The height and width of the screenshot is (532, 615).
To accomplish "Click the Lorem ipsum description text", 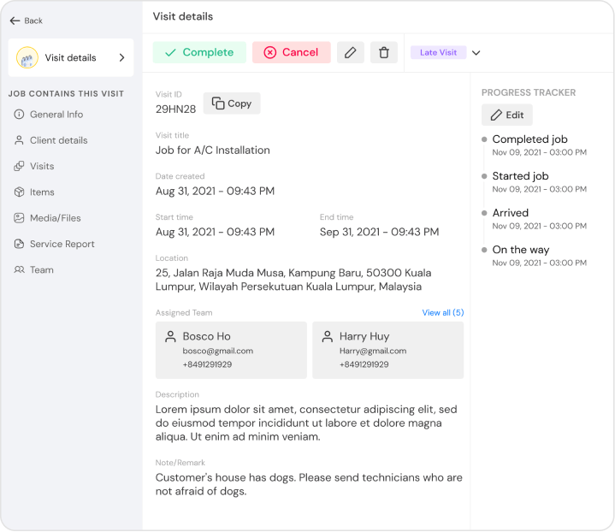I will tap(306, 423).
